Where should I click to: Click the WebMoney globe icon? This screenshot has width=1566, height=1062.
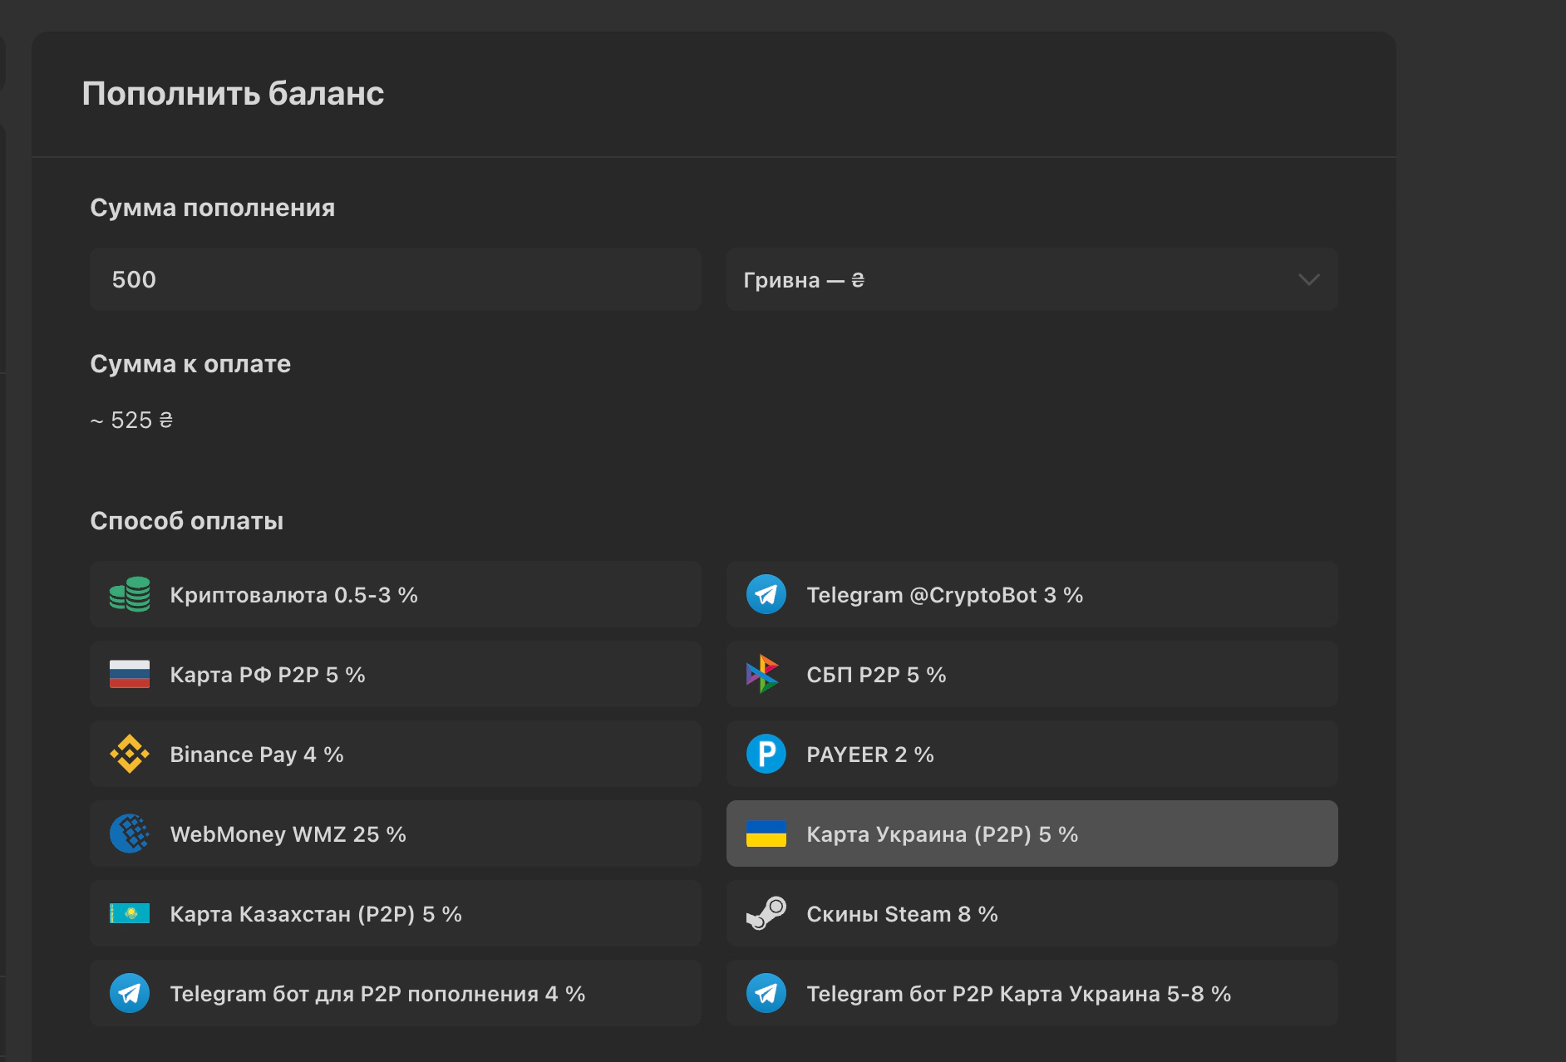pos(130,833)
